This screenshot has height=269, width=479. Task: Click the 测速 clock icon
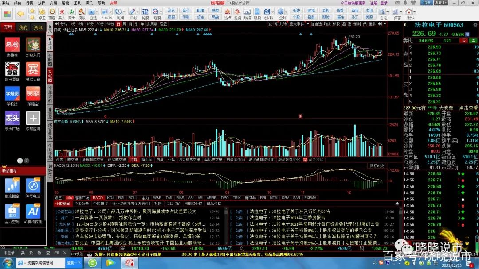(52, 12)
